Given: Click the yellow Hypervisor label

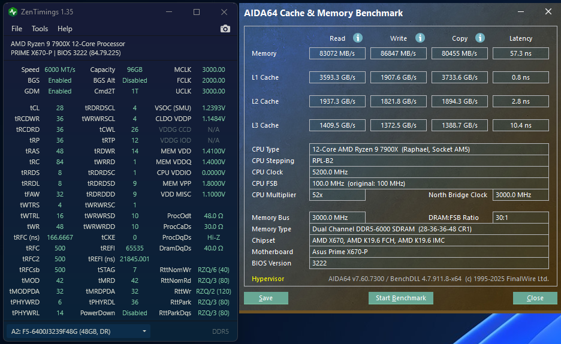Looking at the screenshot, I should (x=268, y=279).
